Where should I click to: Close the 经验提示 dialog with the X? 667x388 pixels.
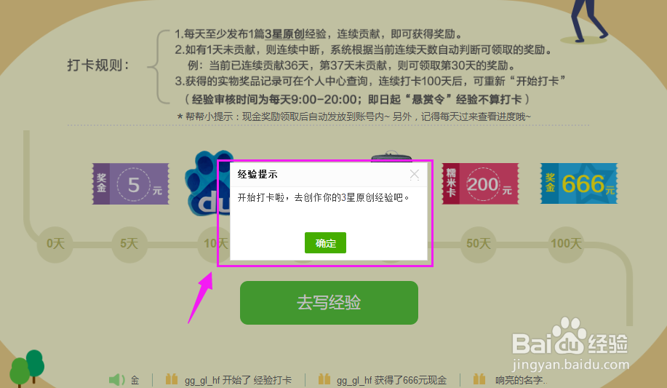(415, 174)
